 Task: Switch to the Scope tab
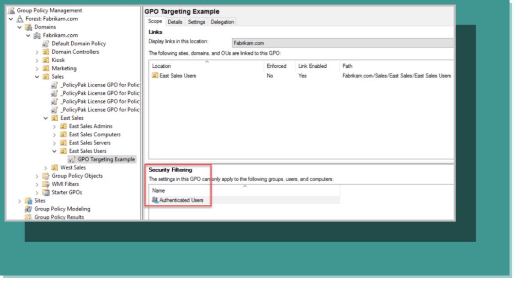pyautogui.click(x=155, y=21)
